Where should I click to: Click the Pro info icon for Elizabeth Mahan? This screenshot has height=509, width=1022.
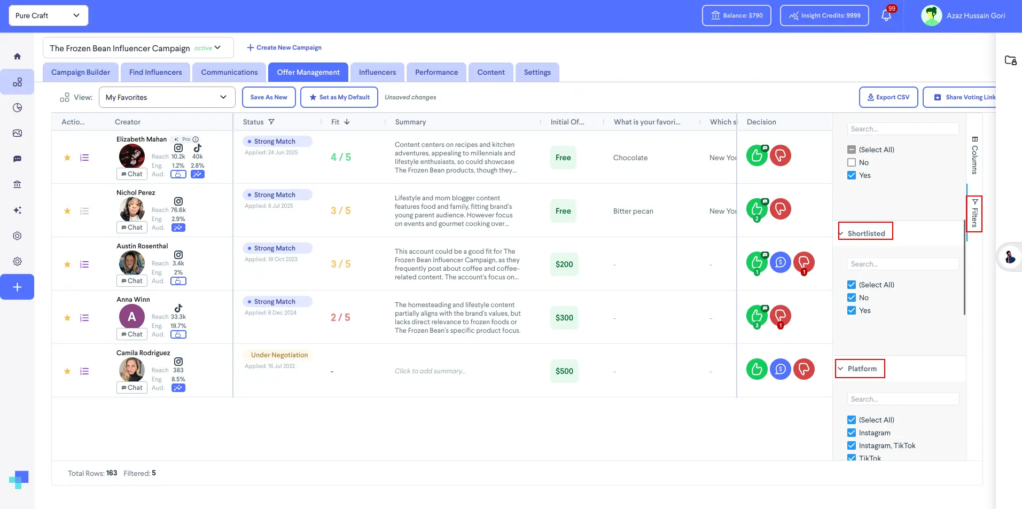(196, 139)
